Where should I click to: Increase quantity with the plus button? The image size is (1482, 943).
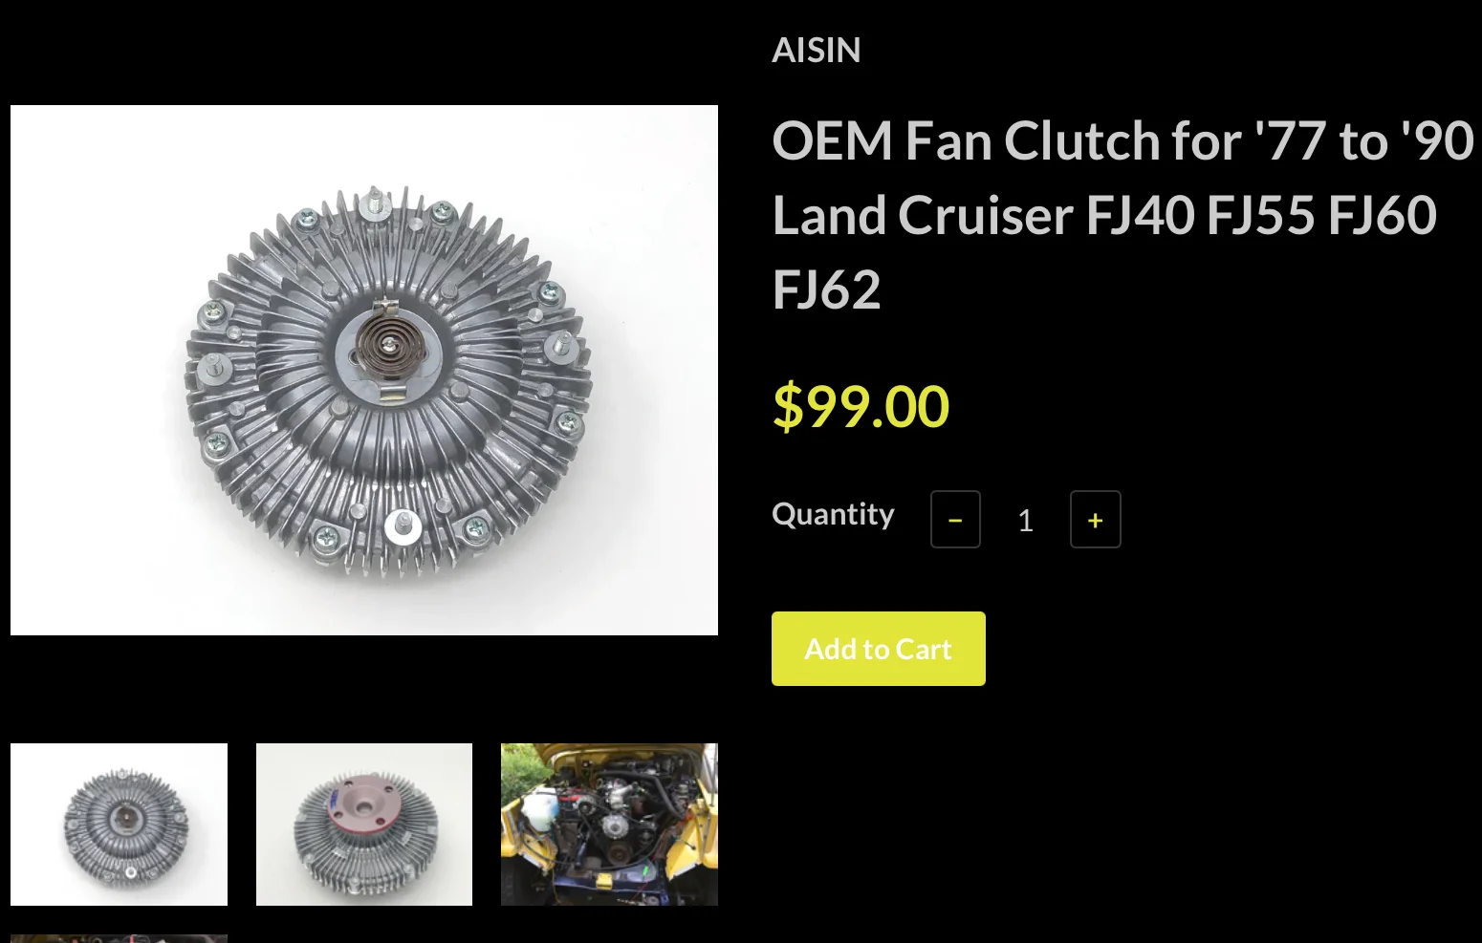pyautogui.click(x=1095, y=519)
